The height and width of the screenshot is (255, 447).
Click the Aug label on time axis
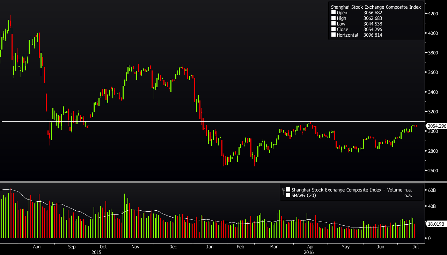[x=37, y=247]
